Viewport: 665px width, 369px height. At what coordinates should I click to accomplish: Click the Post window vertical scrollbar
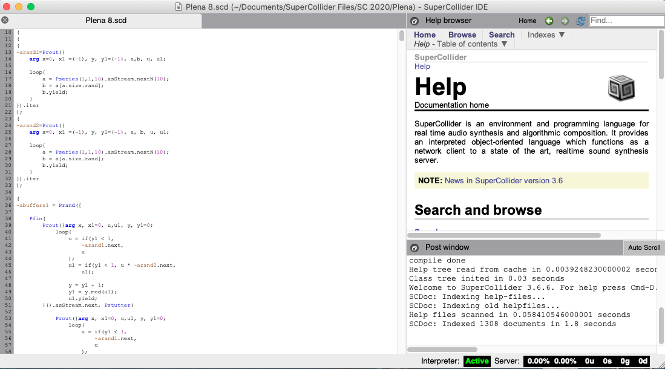[x=661, y=325]
